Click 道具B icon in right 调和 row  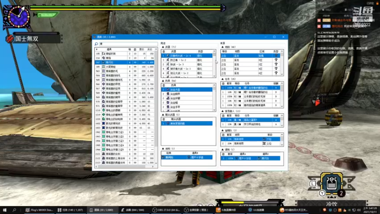(x=259, y=158)
